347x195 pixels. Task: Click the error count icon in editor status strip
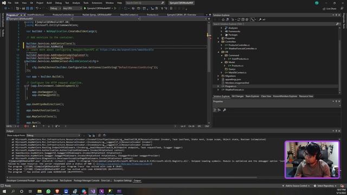pyautogui.click(x=25, y=126)
